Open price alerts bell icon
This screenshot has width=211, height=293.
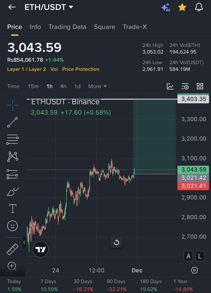pyautogui.click(x=199, y=7)
